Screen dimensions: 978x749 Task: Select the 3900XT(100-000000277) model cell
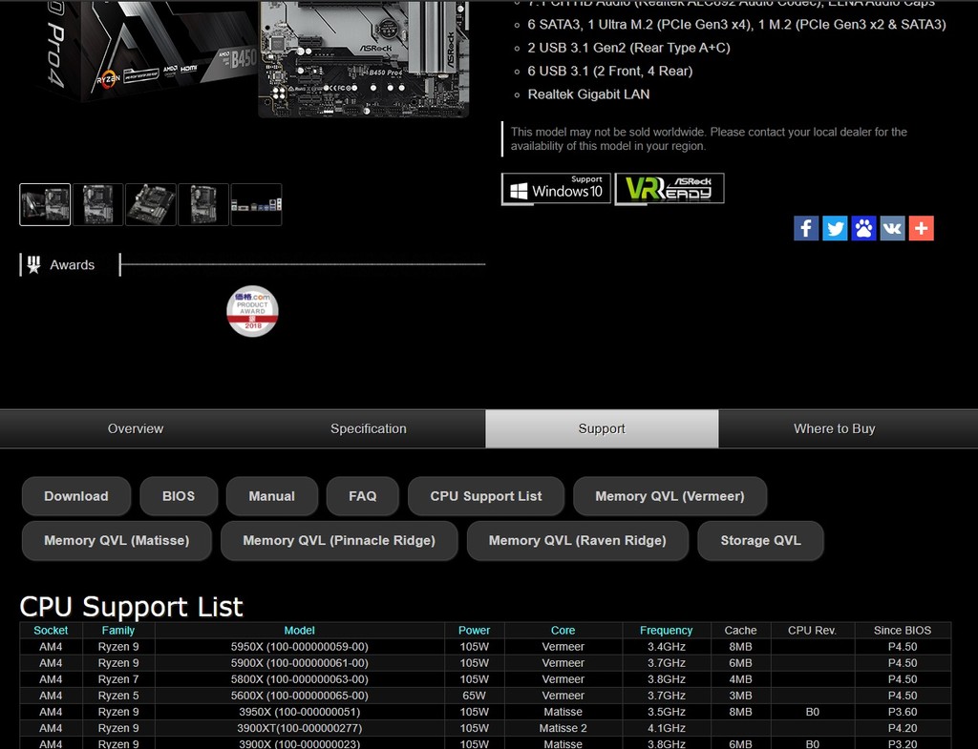pos(299,728)
